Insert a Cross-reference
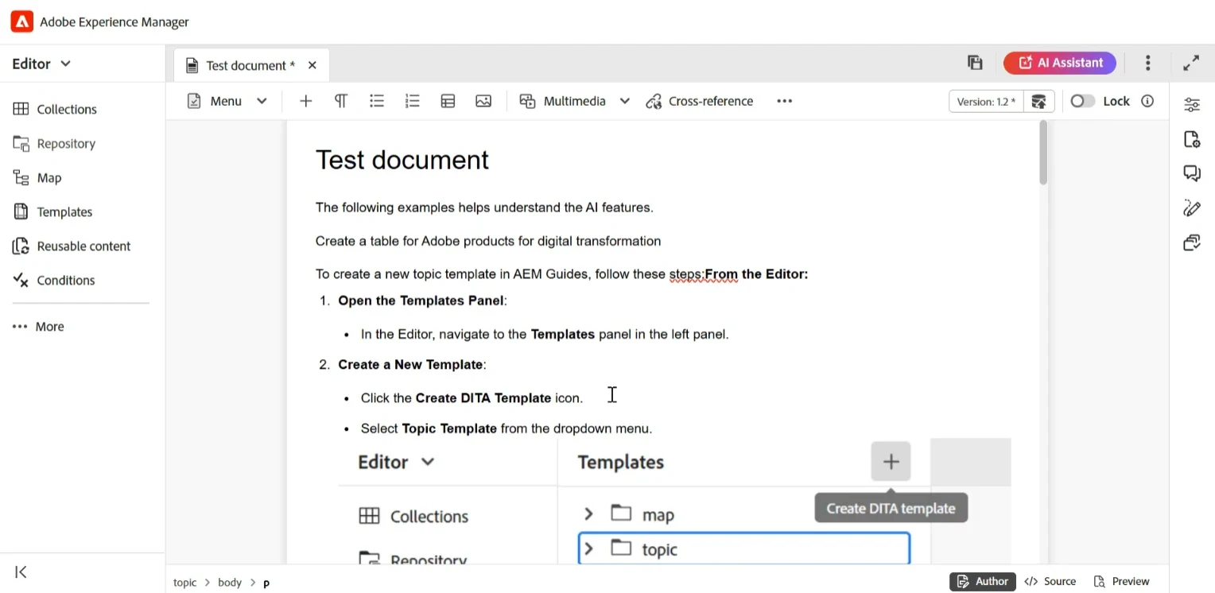This screenshot has height=593, width=1215. click(700, 101)
